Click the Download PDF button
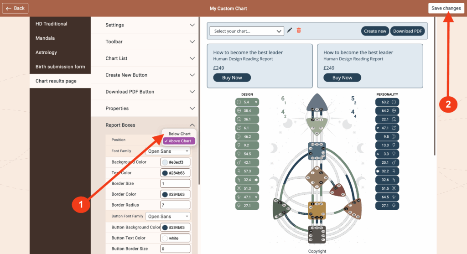This screenshot has width=467, height=254. tap(407, 31)
